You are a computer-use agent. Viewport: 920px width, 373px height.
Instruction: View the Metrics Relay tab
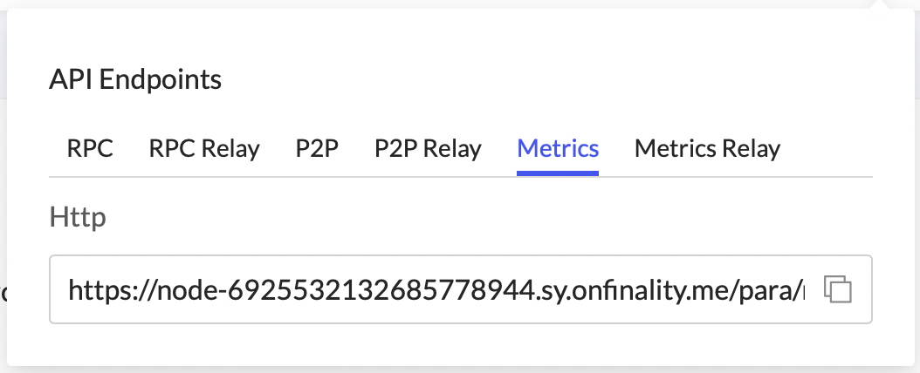pos(707,148)
